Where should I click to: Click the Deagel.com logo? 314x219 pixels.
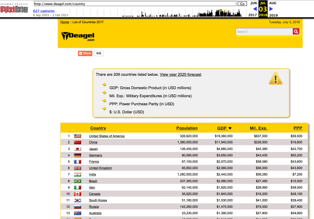[x=78, y=36]
